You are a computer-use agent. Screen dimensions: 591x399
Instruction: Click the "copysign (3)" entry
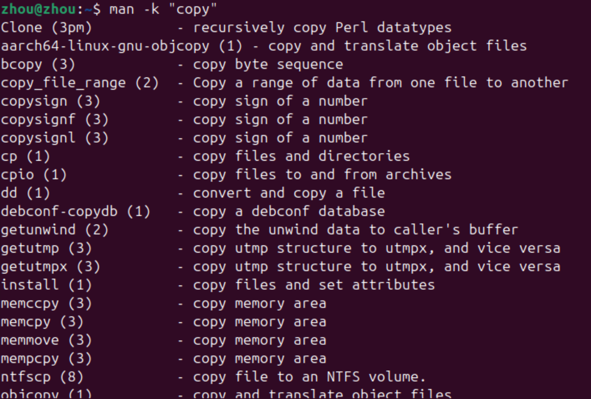pyautogui.click(x=51, y=101)
